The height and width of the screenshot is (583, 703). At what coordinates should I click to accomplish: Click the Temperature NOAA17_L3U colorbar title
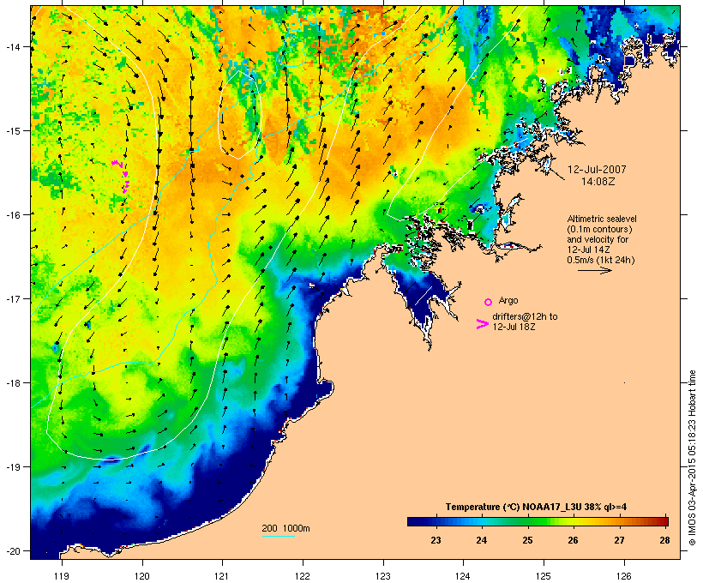coord(536,507)
